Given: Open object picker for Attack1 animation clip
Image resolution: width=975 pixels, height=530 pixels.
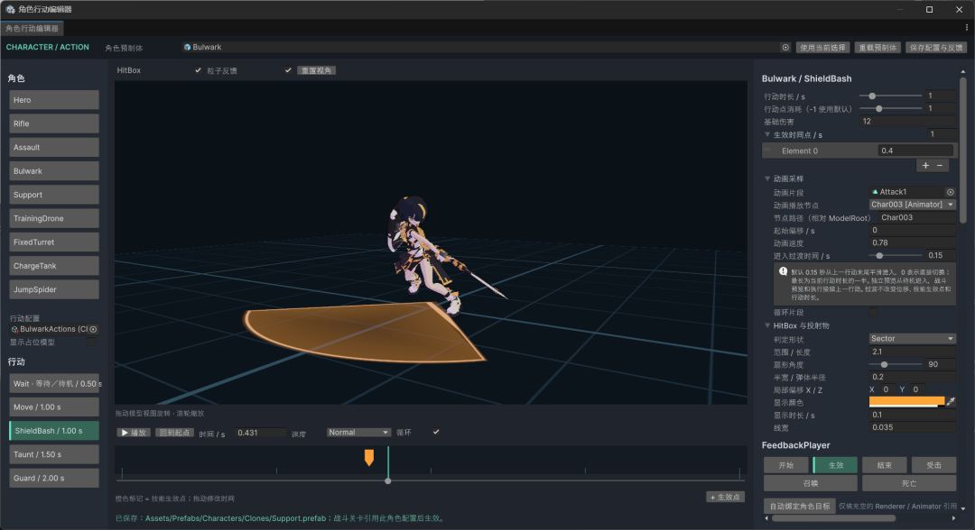Looking at the screenshot, I should click(950, 192).
